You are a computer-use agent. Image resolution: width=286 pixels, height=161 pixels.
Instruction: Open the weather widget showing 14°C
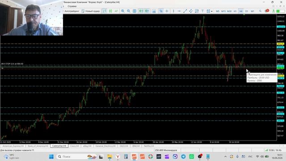[12, 157]
